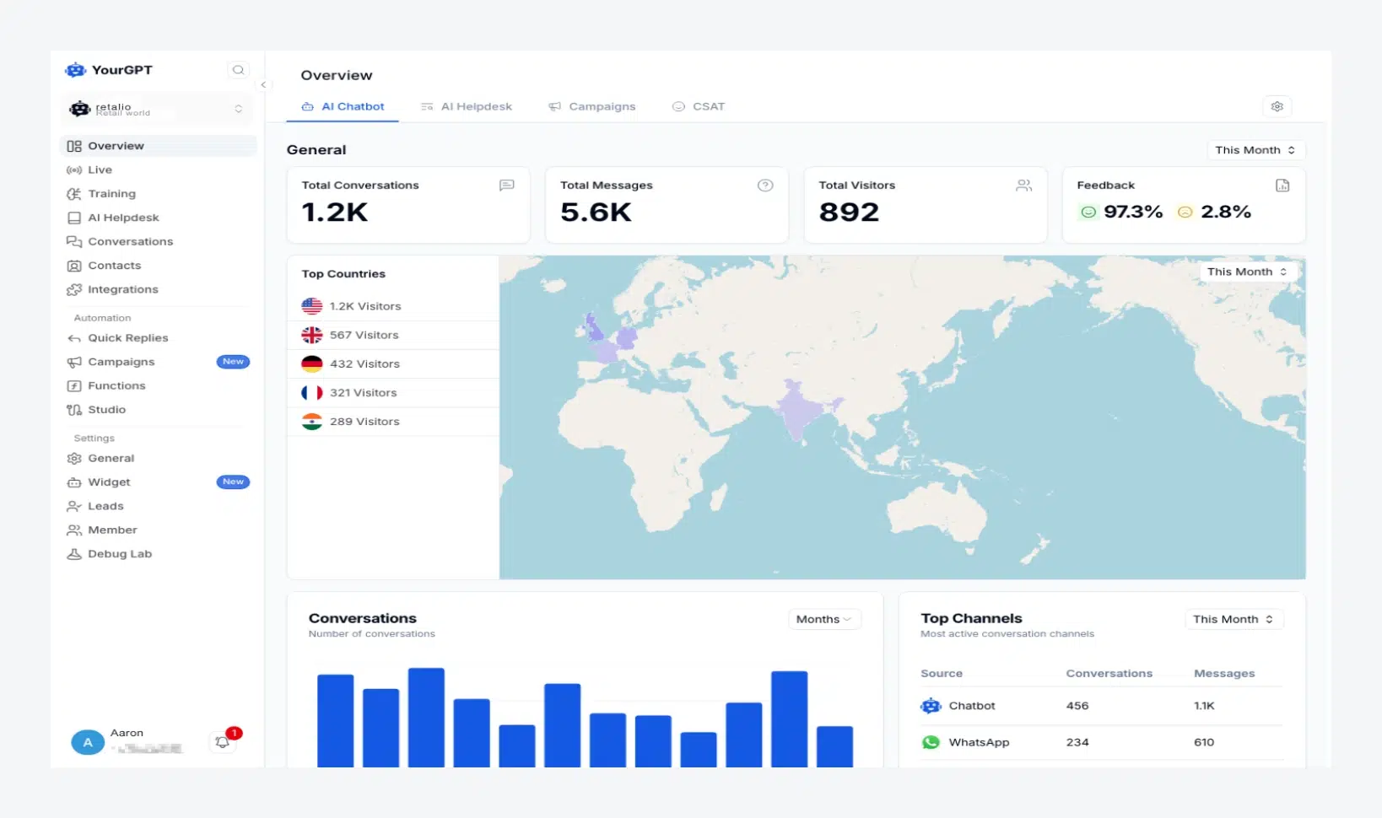Viewport: 1382px width, 818px height.
Task: Switch to the AI Chatbot tab
Action: pos(343,106)
